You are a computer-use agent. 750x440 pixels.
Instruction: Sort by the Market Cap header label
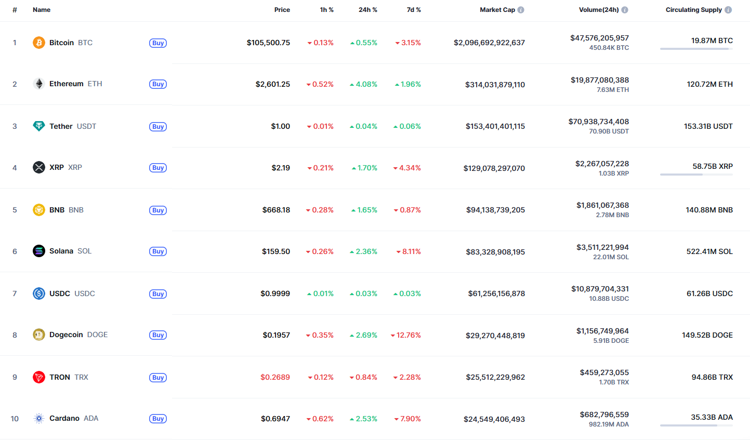click(x=497, y=10)
